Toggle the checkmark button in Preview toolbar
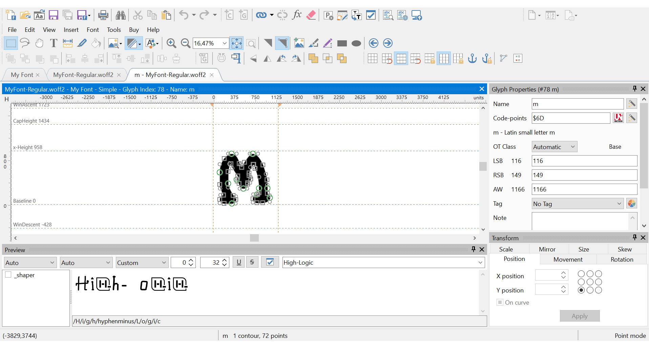 [270, 262]
